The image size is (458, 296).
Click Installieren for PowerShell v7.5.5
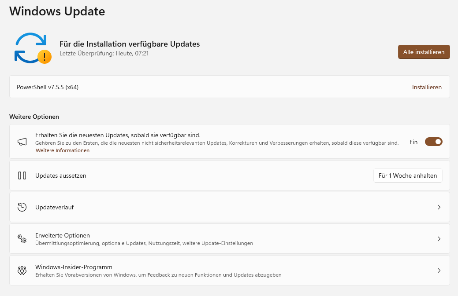426,87
